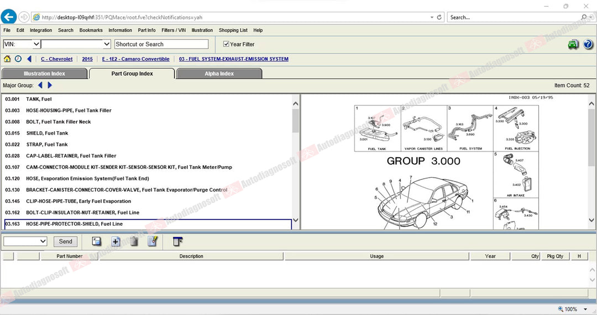Click the browser forward arrow button
The image size is (597, 315).
24,17
